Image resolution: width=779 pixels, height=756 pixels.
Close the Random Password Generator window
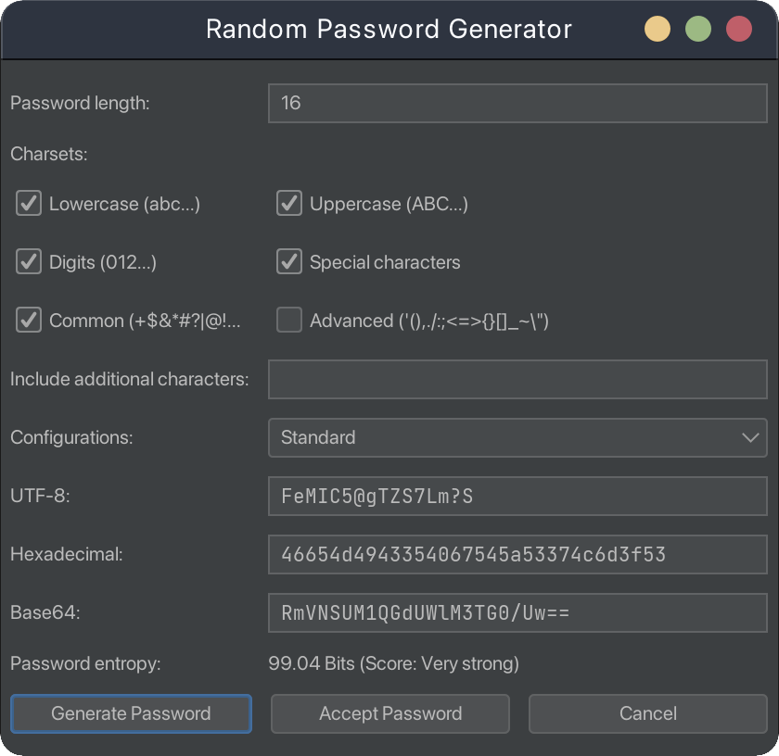pyautogui.click(x=739, y=29)
